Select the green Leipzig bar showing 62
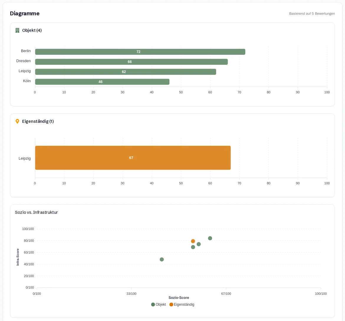Viewport: 345px width, 321px height. tap(126, 72)
